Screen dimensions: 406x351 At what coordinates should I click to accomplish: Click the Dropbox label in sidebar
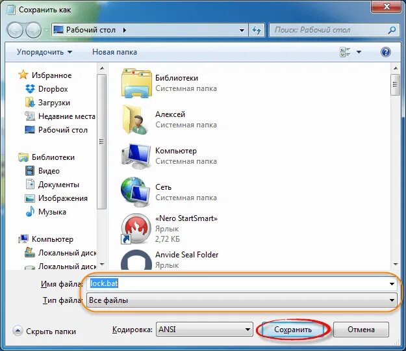(x=53, y=89)
